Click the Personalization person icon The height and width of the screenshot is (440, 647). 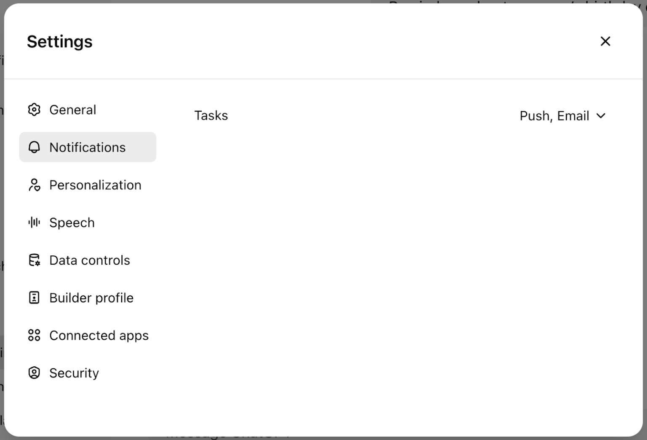point(34,185)
